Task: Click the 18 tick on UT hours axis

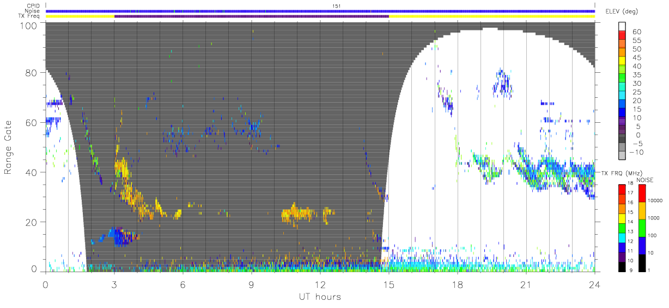Action: [x=457, y=284]
